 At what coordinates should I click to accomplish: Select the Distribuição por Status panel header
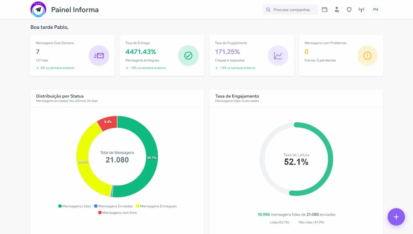(x=60, y=96)
